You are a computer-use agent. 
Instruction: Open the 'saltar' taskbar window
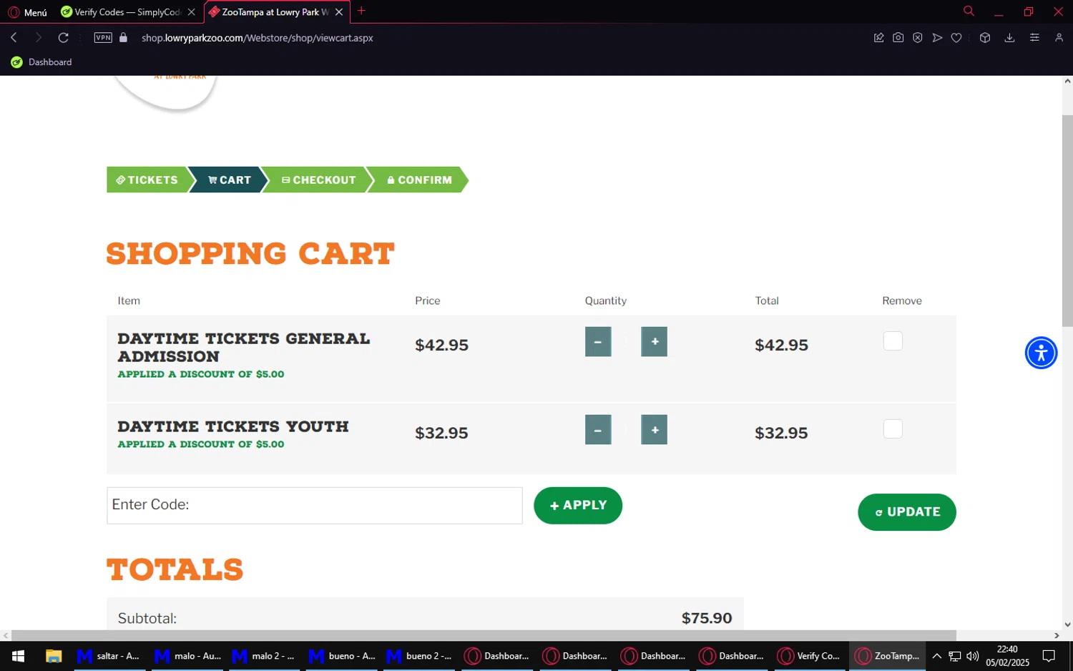[x=109, y=656]
